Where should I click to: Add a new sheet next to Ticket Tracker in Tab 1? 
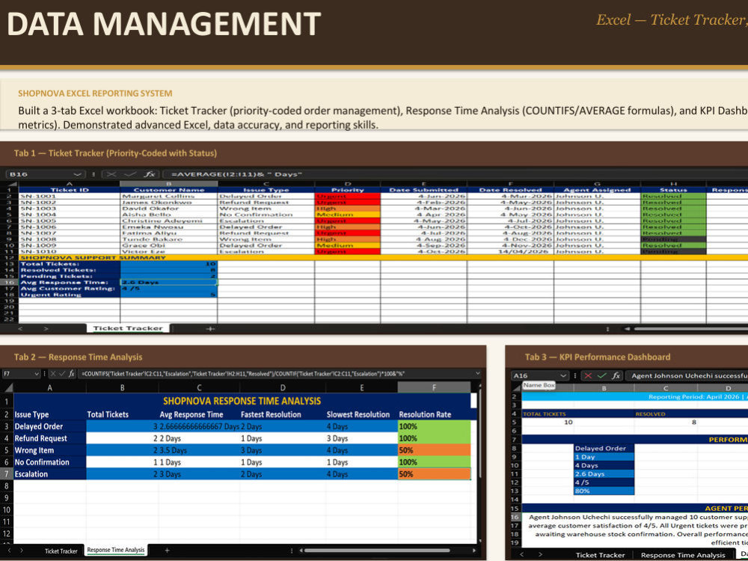210,328
